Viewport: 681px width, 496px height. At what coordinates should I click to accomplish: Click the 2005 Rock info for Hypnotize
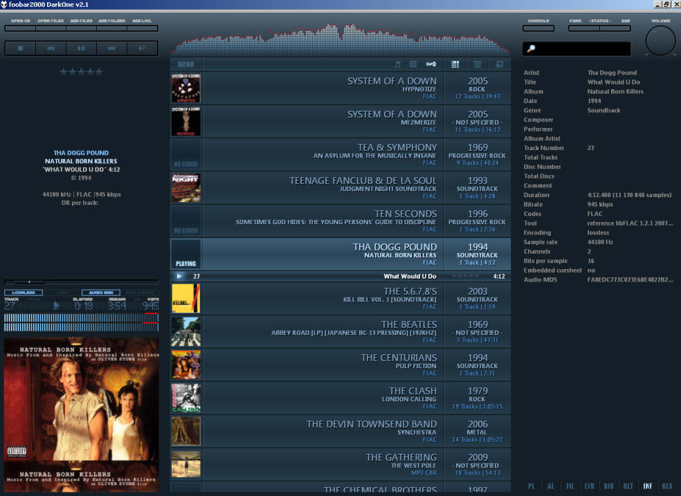[x=478, y=88]
